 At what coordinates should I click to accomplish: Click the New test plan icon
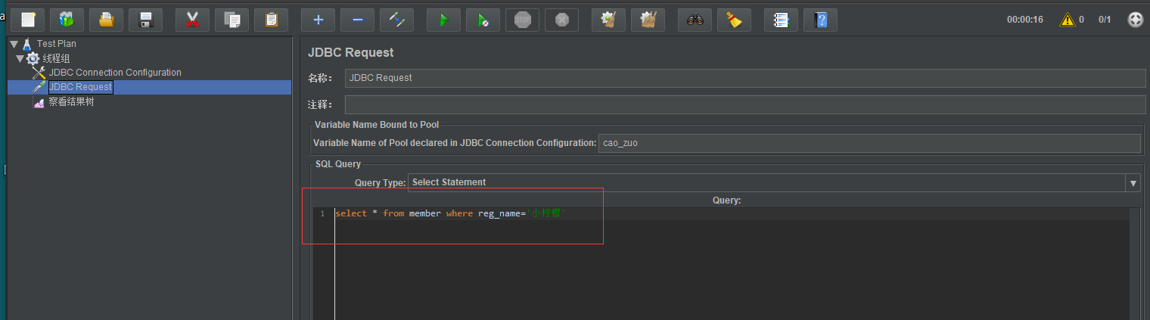coord(28,20)
